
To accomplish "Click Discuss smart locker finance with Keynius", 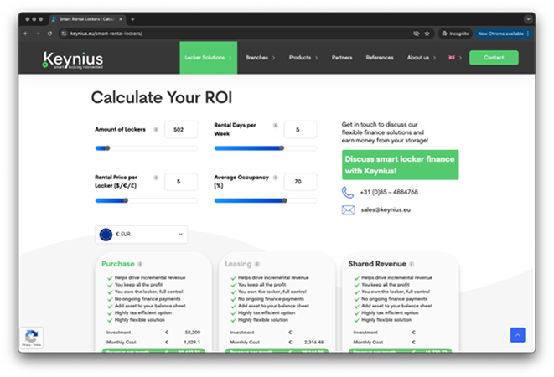I will [400, 165].
